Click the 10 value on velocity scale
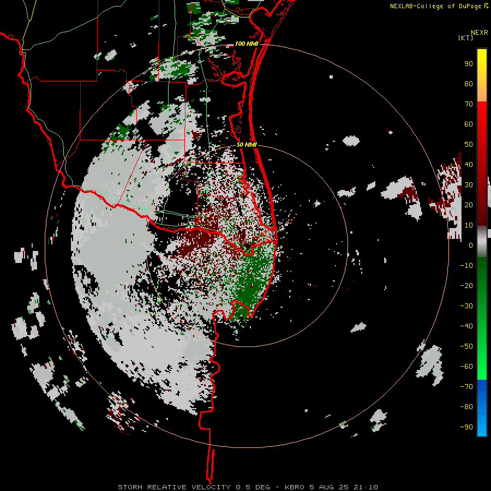Image resolution: width=491 pixels, height=491 pixels. click(469, 225)
